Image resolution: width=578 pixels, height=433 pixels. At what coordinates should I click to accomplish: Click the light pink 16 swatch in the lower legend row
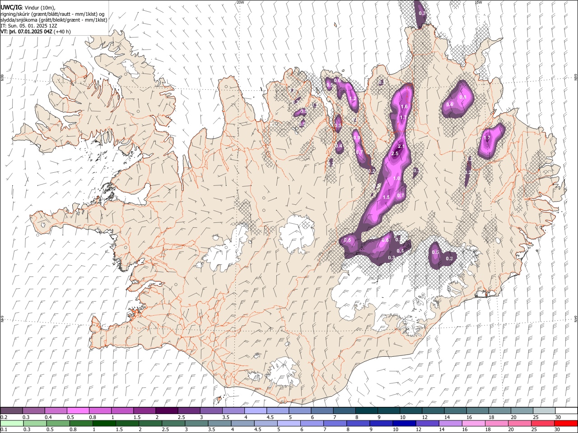[x=473, y=423]
